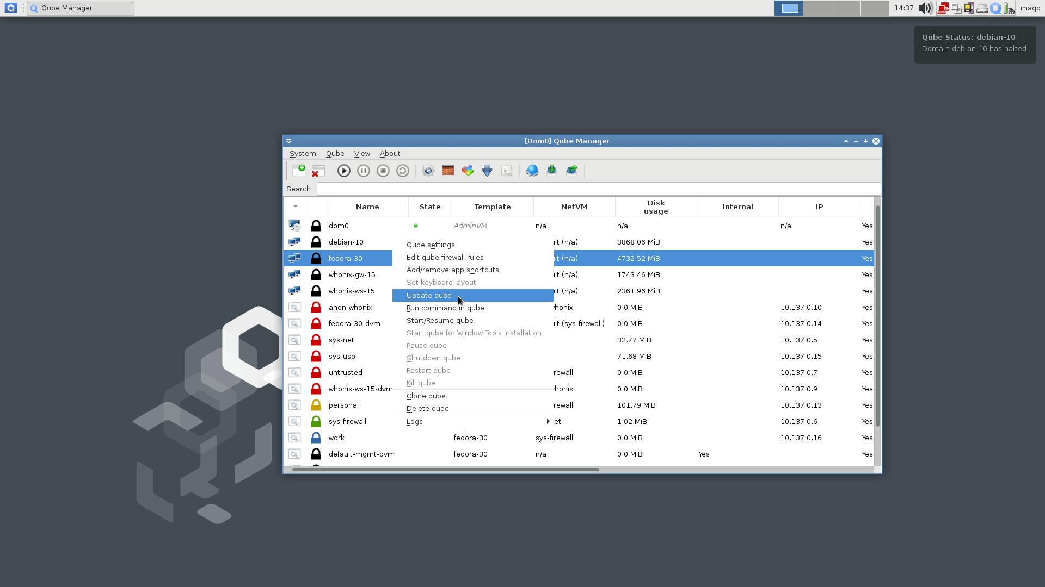The image size is (1045, 587).
Task: Click the horizontal scrollbar of qube list
Action: 445,470
